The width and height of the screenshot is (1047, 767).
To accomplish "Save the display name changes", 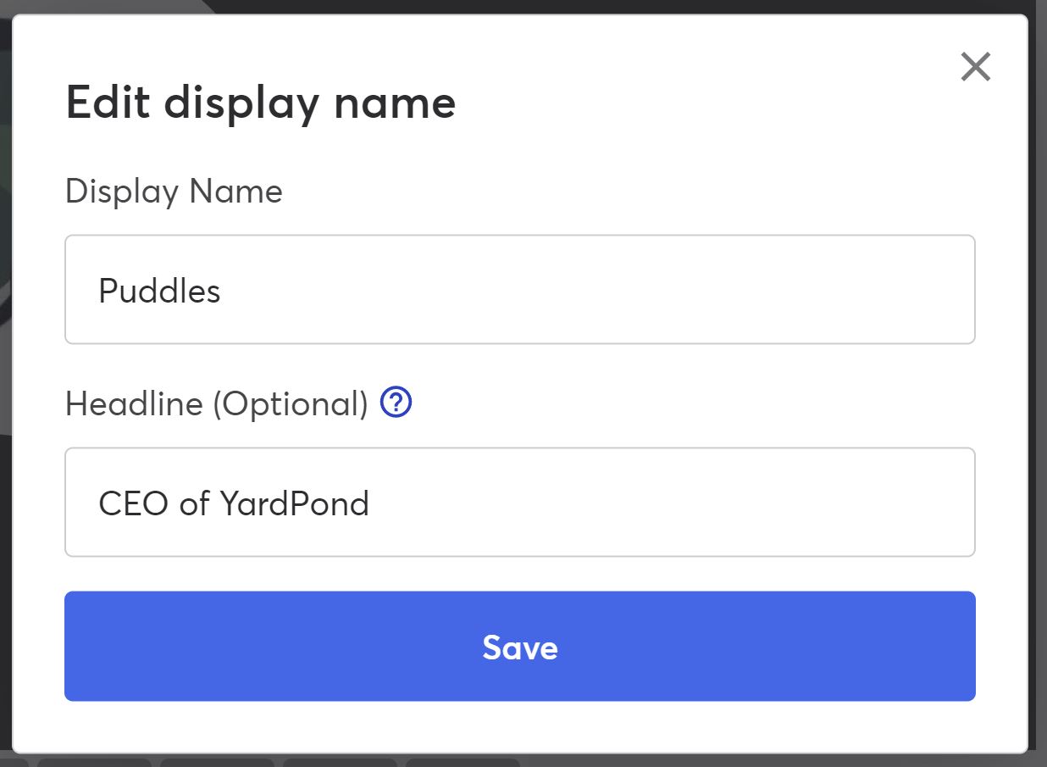I will pos(519,647).
